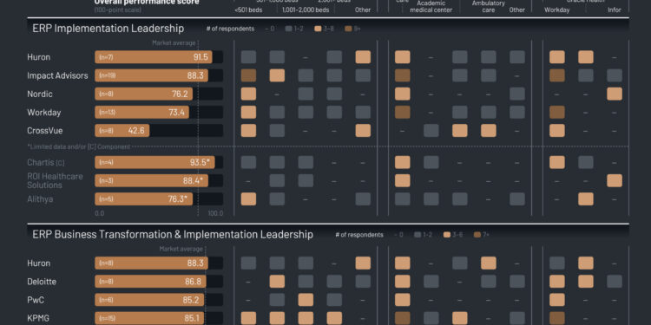Click Workday's (n=13) sample label
This screenshot has height=325, width=651.
pos(107,113)
